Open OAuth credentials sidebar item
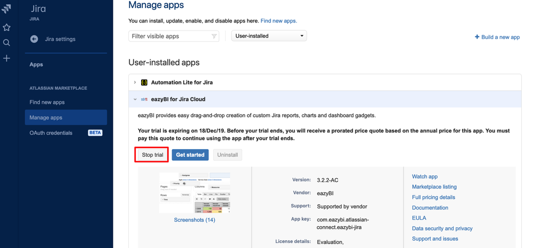Screen dimensions: 534x248 point(51,133)
